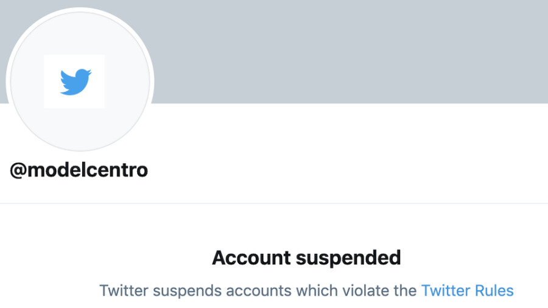Click the word "suspends" in the notice

coord(186,290)
